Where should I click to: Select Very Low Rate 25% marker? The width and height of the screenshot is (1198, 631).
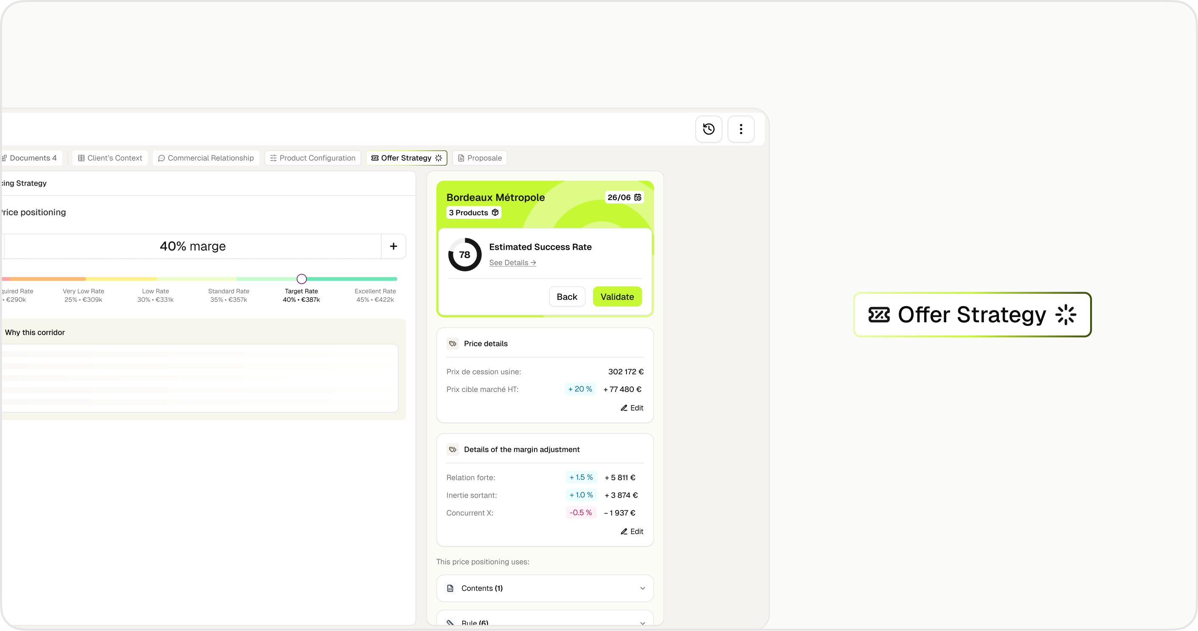pos(83,295)
